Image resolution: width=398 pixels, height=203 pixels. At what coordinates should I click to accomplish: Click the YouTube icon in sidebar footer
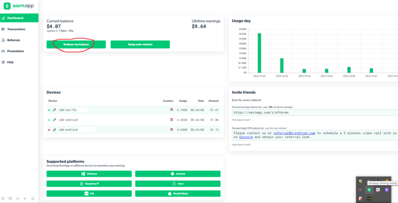pyautogui.click(x=18, y=199)
